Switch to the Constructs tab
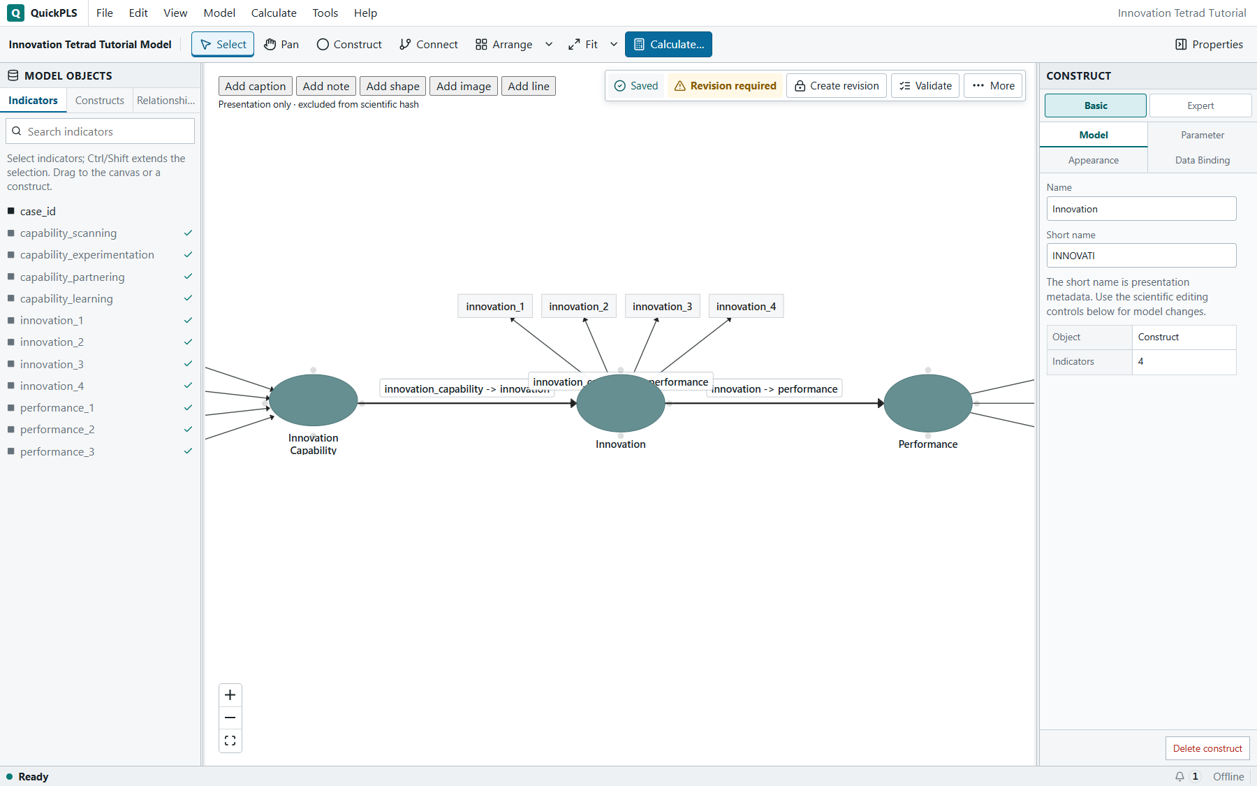Image resolution: width=1257 pixels, height=786 pixels. tap(100, 101)
